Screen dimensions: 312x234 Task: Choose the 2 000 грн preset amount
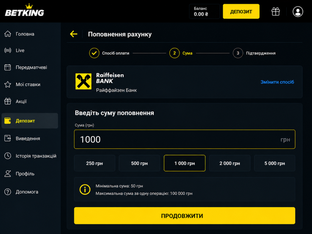230,163
